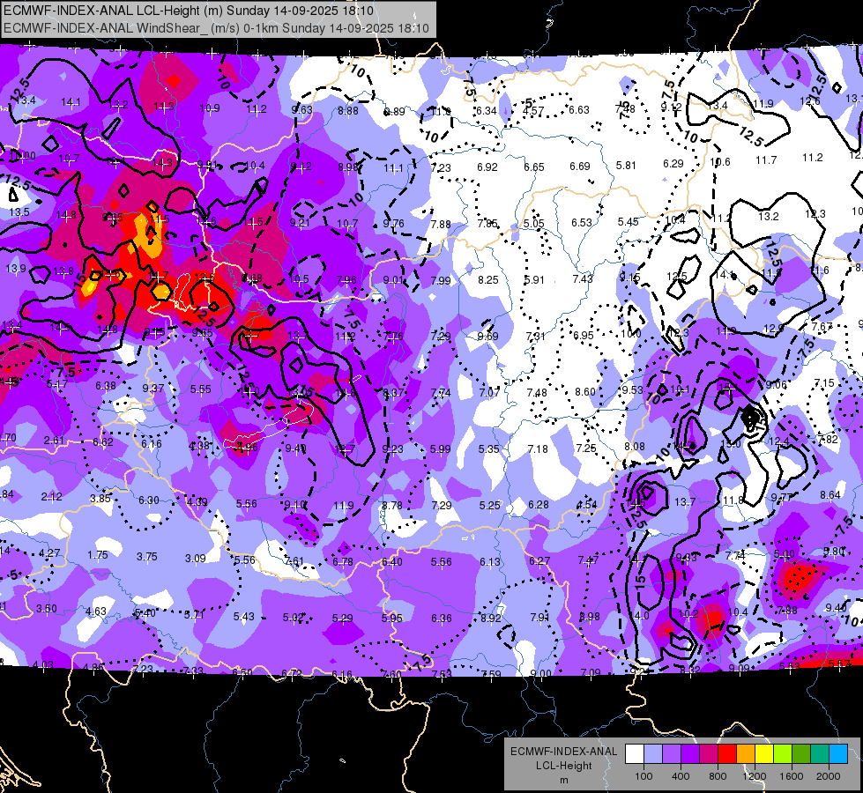The image size is (863, 793).
Task: Click the shear value 8.88 on map
Action: pyautogui.click(x=348, y=111)
